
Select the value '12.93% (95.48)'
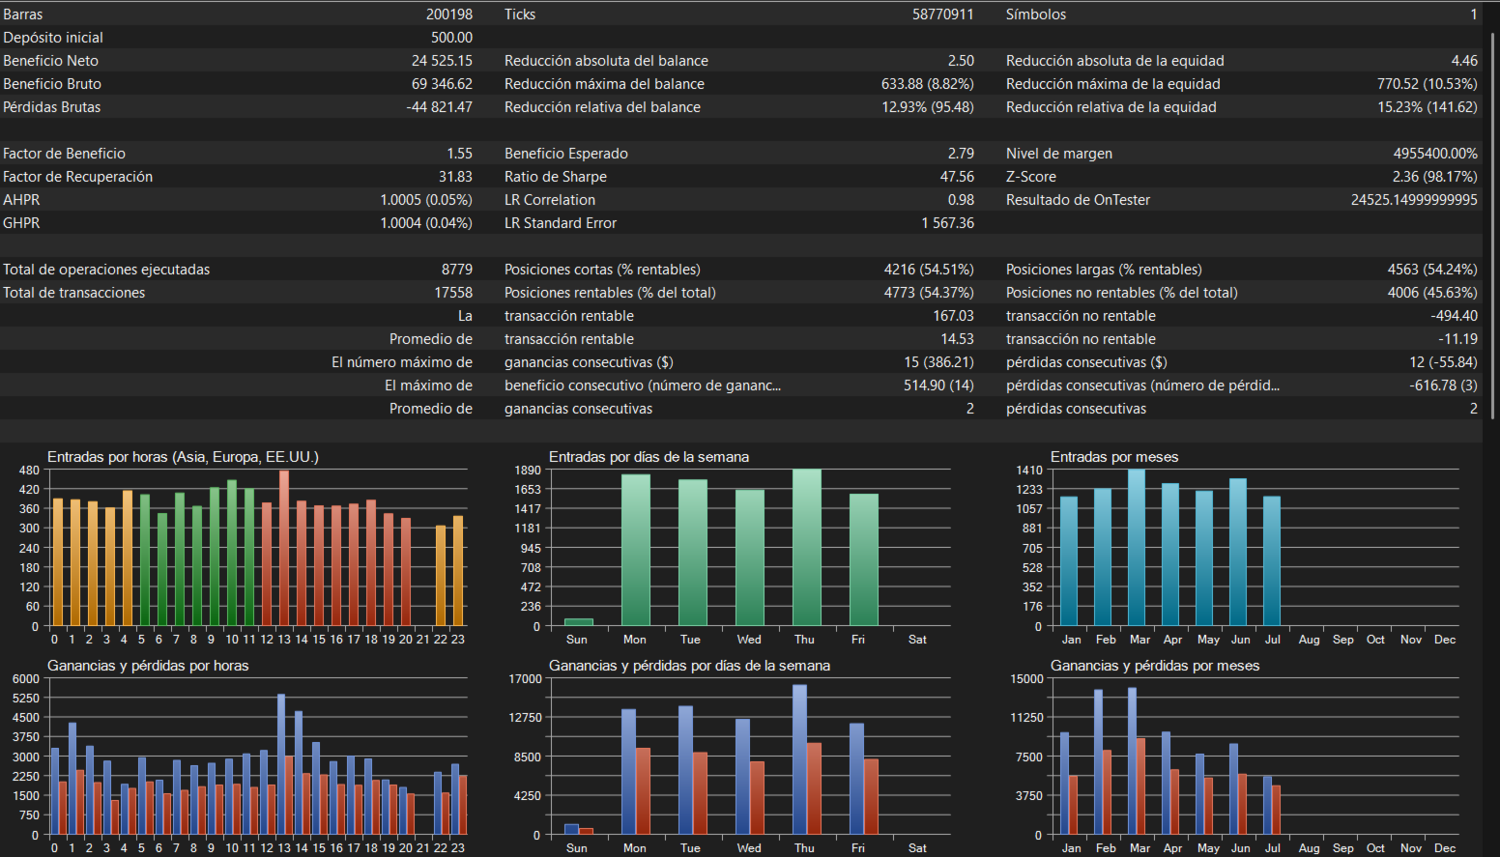click(928, 107)
